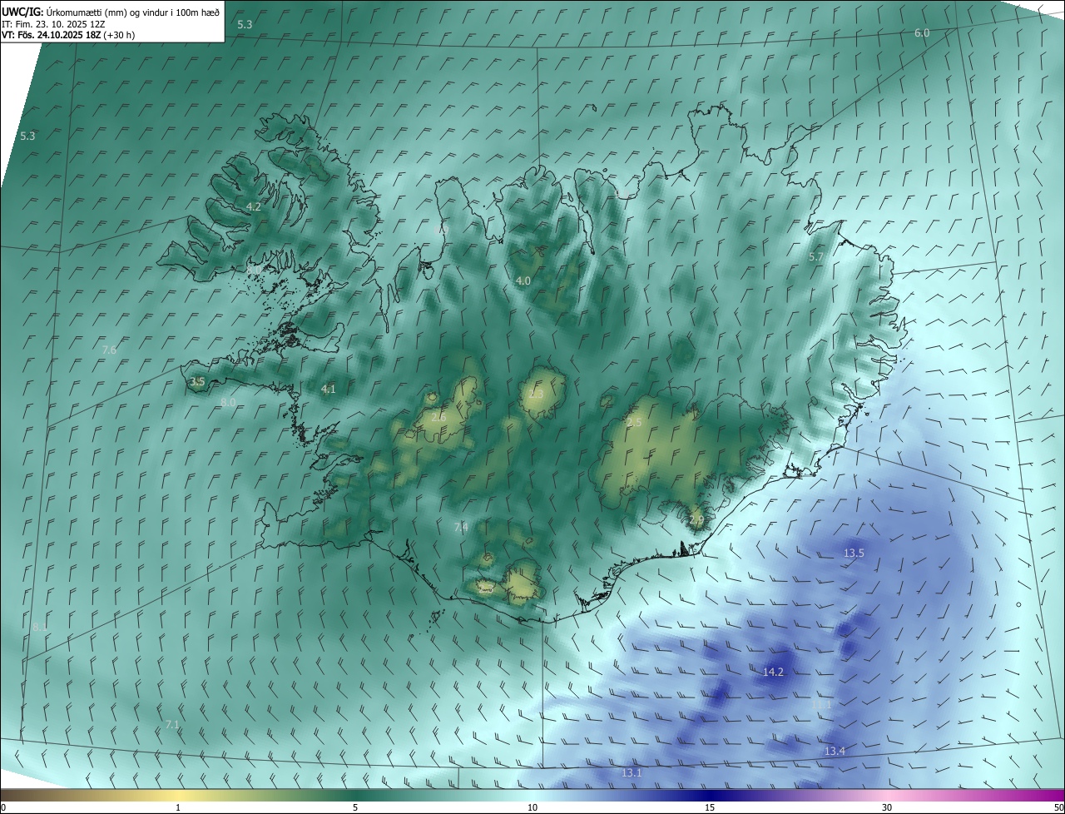
Task: Click the yellow section of the color scale
Action: point(178,796)
